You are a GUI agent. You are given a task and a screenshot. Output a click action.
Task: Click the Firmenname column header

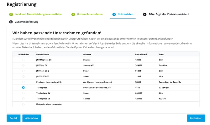43,54
